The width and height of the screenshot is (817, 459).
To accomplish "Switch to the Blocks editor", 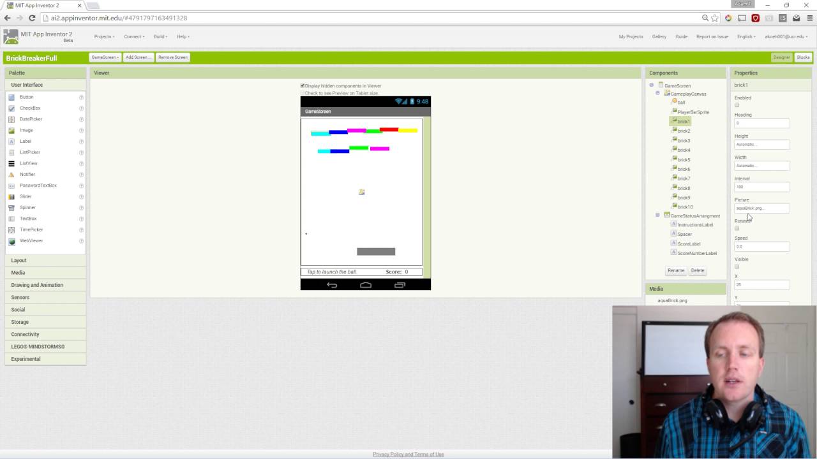I will (x=803, y=57).
